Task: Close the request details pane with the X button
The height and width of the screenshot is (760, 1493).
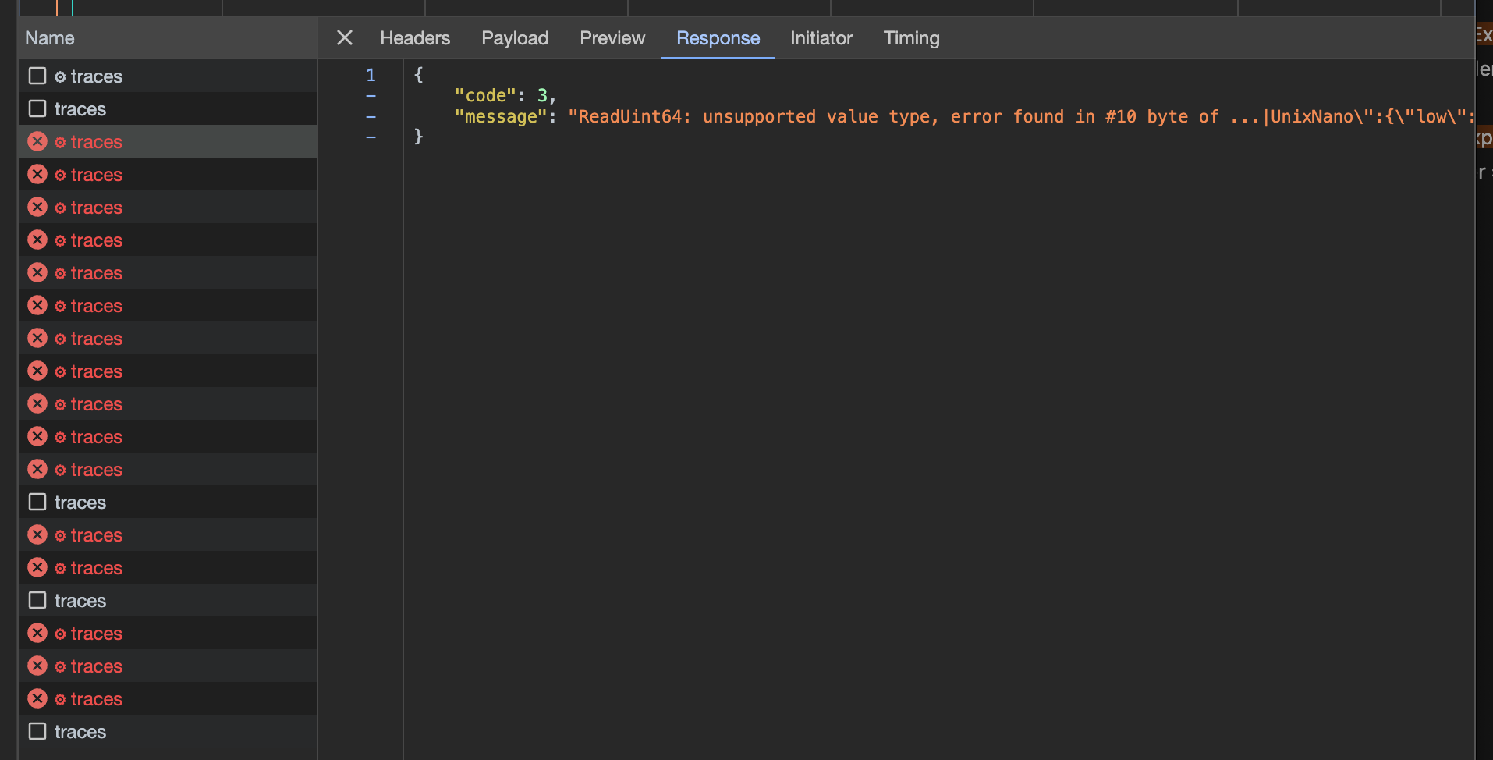Action: point(344,37)
